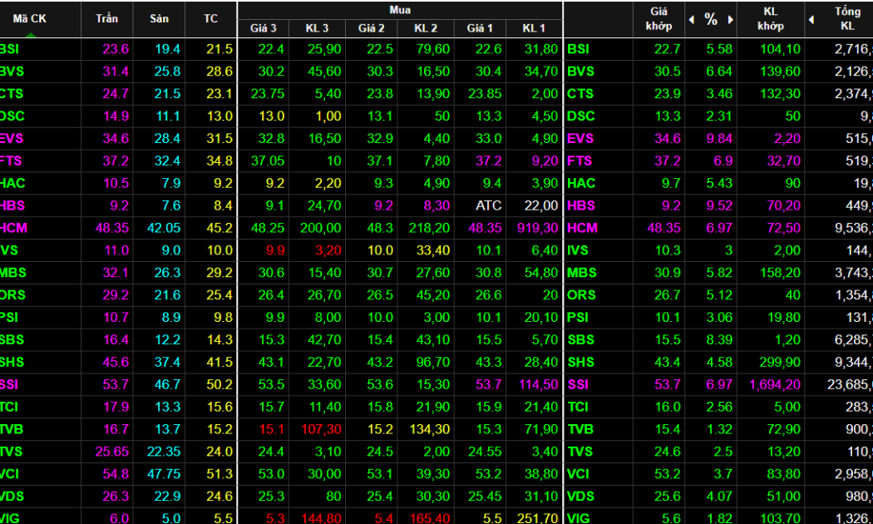Image resolution: width=873 pixels, height=524 pixels.
Task: Click 9.52 percent in HBS row
Action: click(x=719, y=205)
